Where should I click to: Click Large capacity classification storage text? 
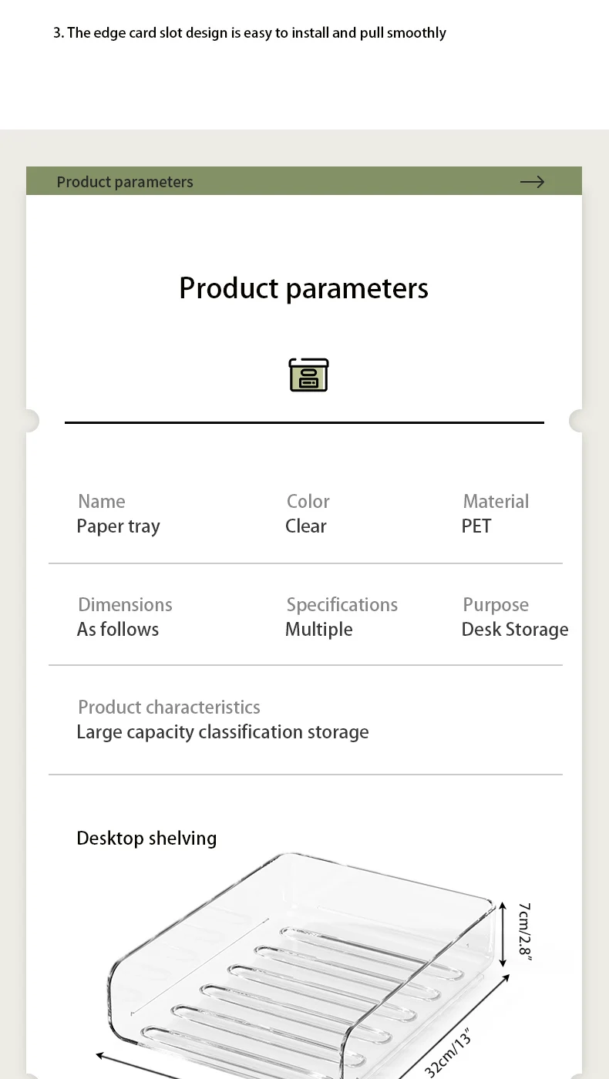click(223, 732)
